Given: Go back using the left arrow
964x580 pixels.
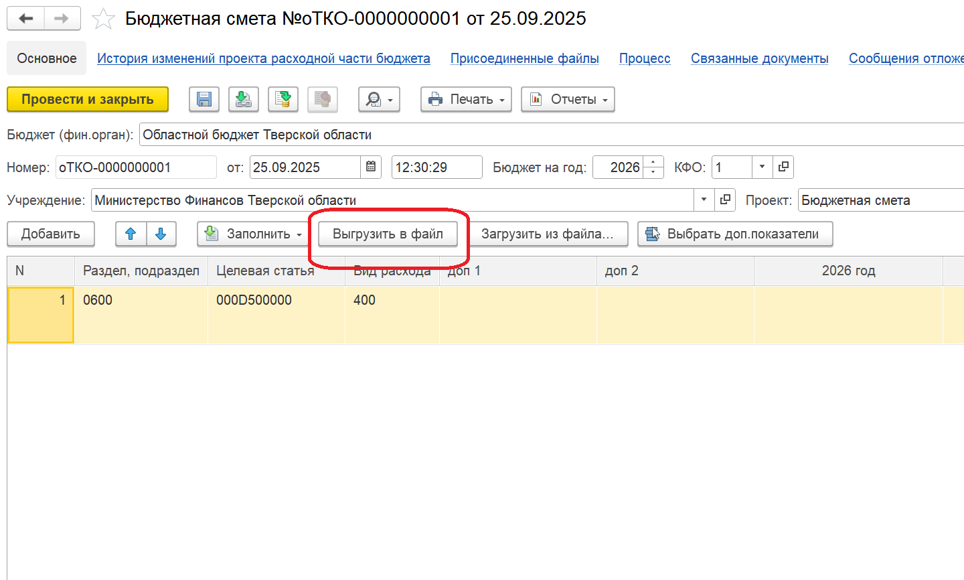Looking at the screenshot, I should tap(26, 19).
